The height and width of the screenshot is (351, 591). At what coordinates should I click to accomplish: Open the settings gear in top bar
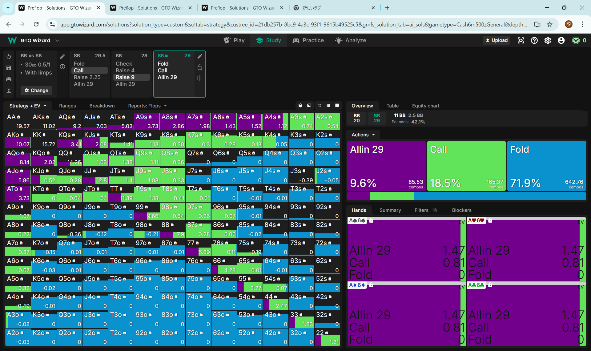tap(548, 40)
